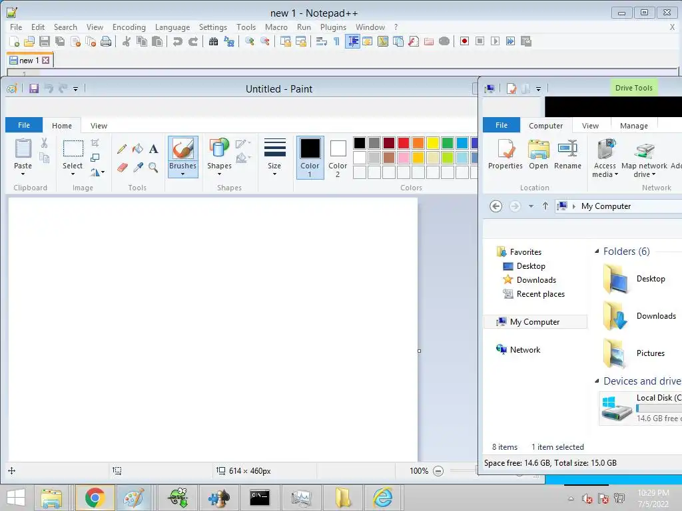Switch to the View tab in Paint
Image resolution: width=682 pixels, height=511 pixels.
tap(99, 126)
